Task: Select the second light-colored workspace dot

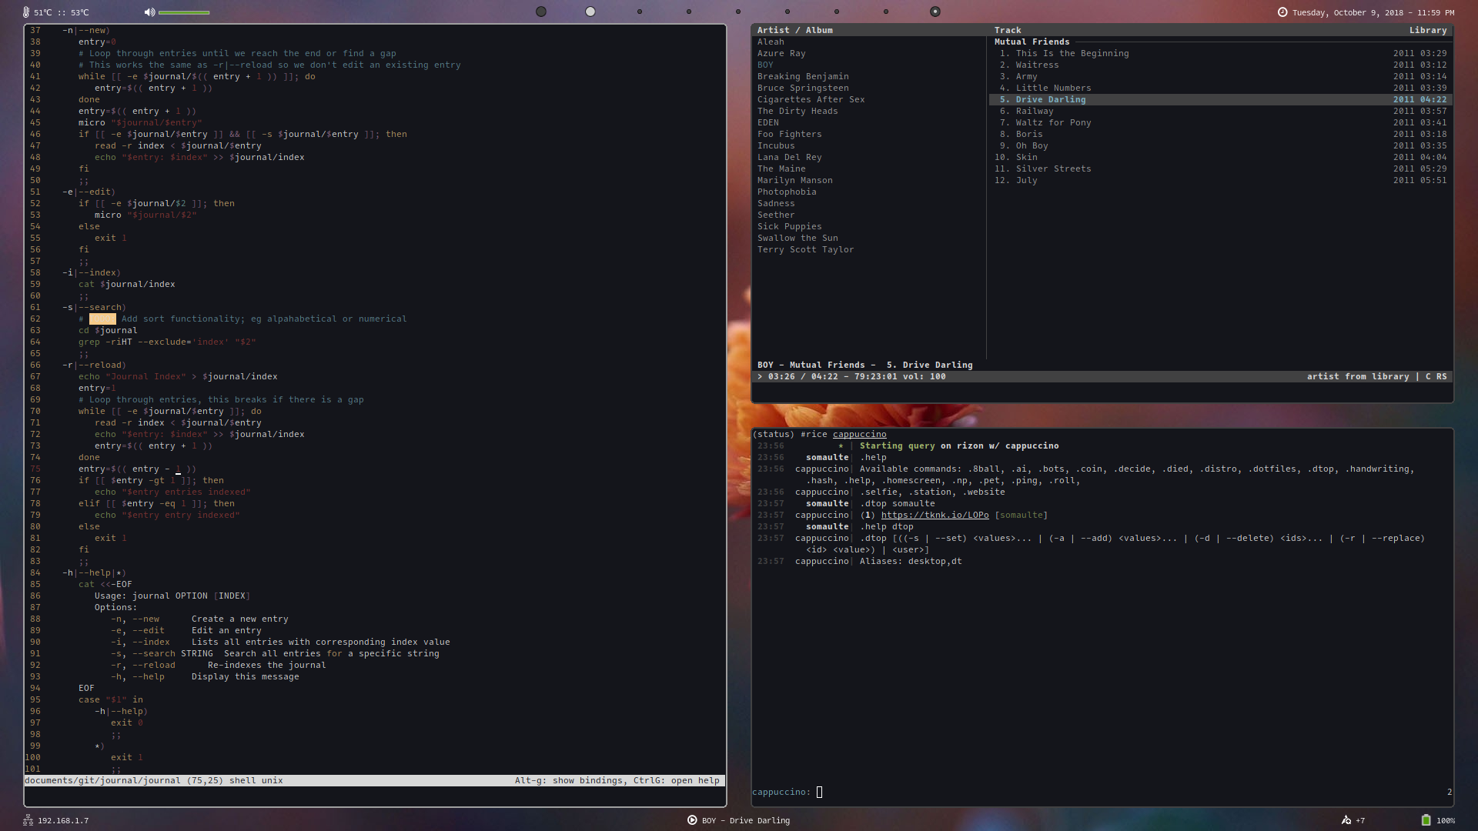Action: tap(590, 12)
